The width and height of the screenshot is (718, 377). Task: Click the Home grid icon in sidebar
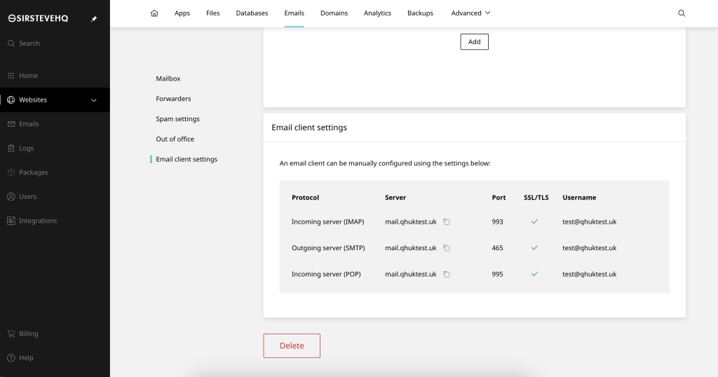tap(11, 76)
